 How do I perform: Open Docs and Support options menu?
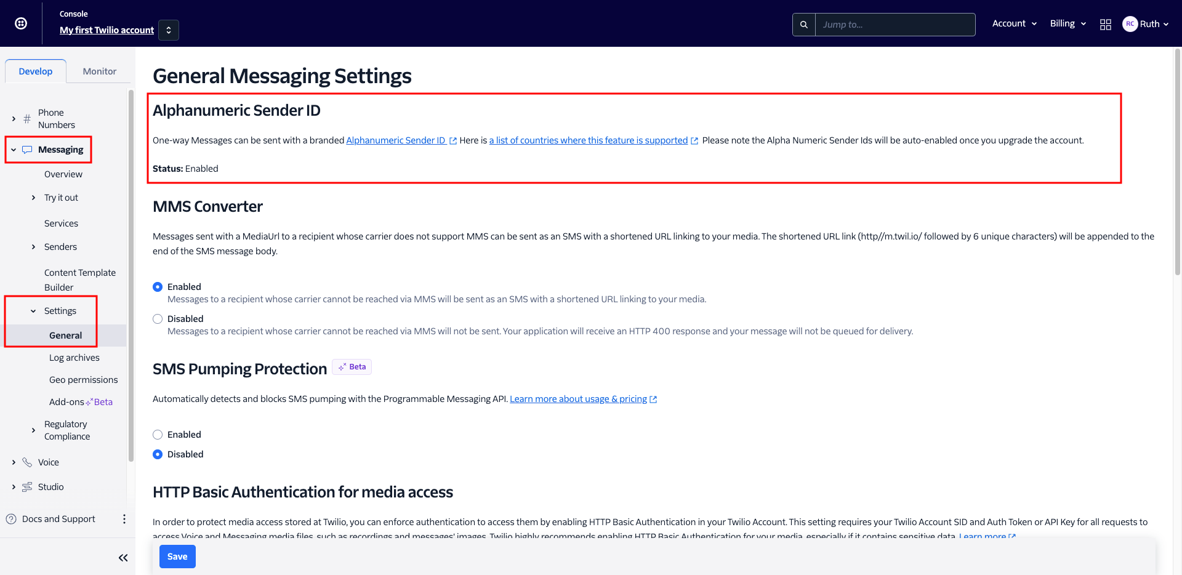pos(124,519)
